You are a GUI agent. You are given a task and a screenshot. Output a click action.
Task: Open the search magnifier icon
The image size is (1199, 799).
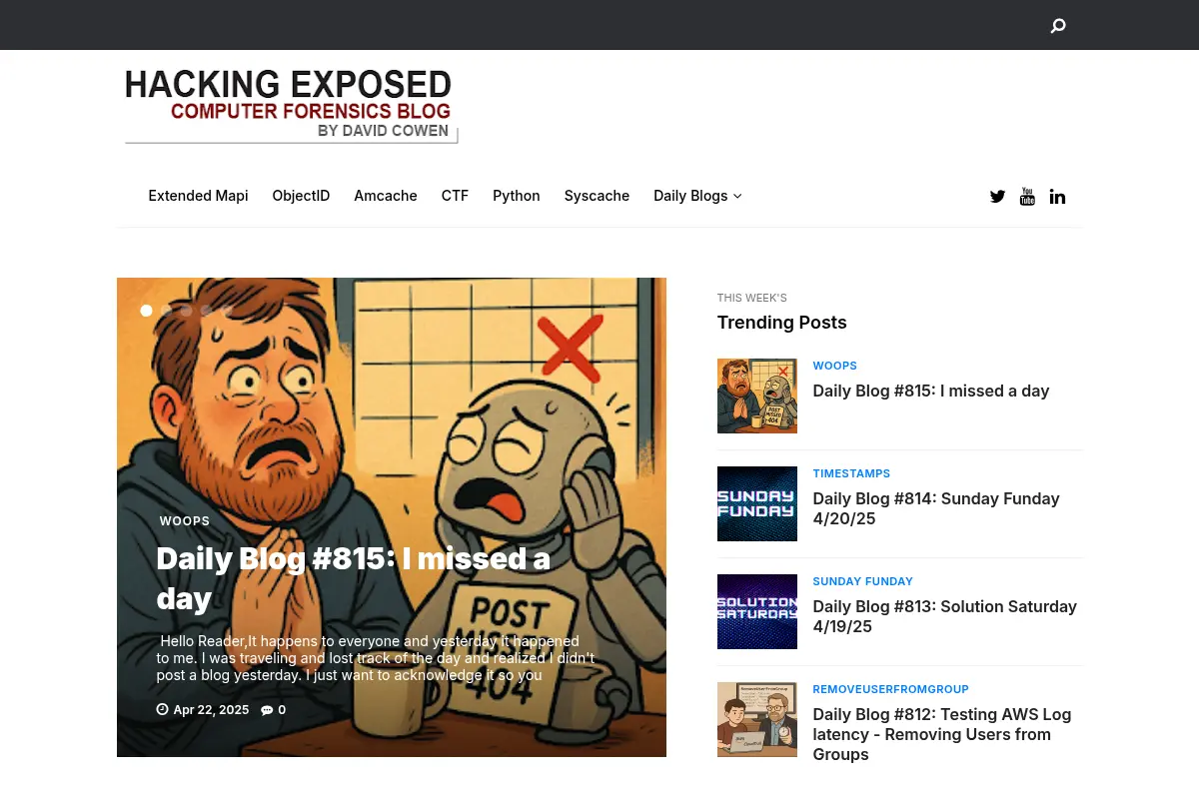coord(1058,26)
